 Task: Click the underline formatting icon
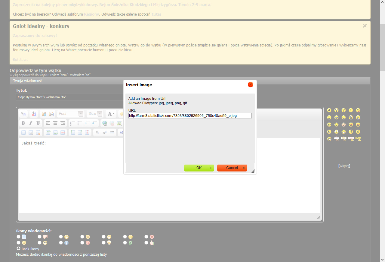point(38,123)
